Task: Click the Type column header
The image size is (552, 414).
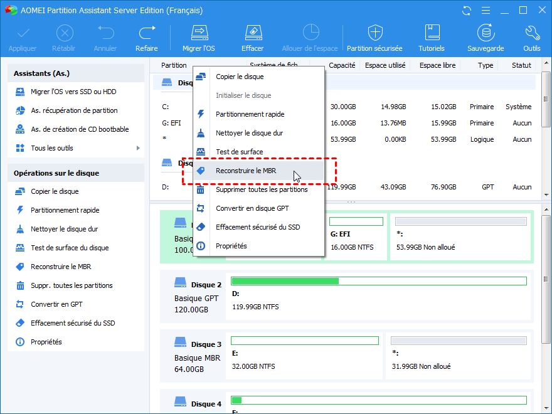Action: [x=486, y=65]
